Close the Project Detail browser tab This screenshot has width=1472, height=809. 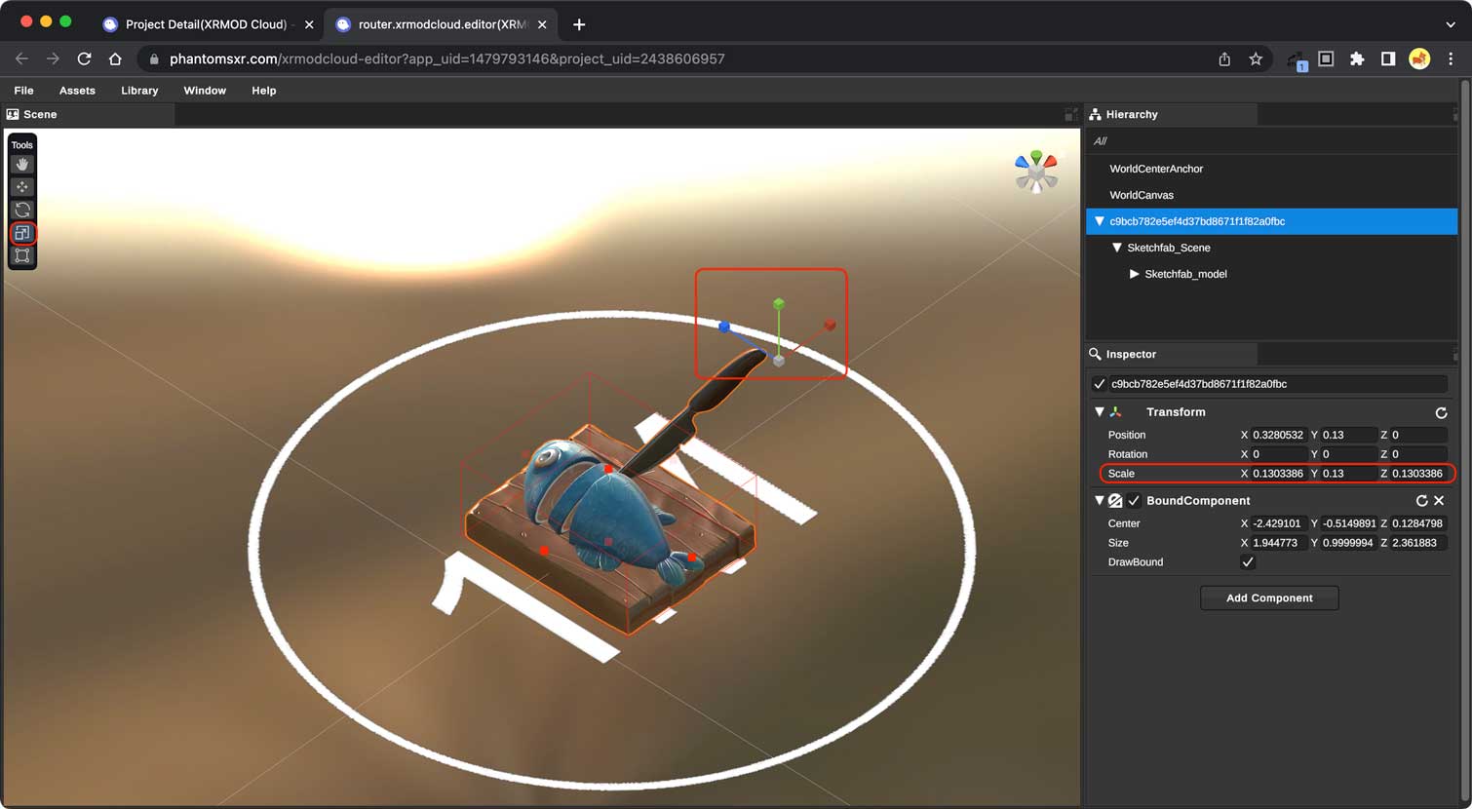pos(309,24)
